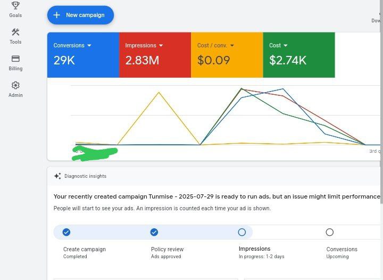Expand the Cost metric dropdown arrow
Image resolution: width=383 pixels, height=280 pixels.
(286, 46)
